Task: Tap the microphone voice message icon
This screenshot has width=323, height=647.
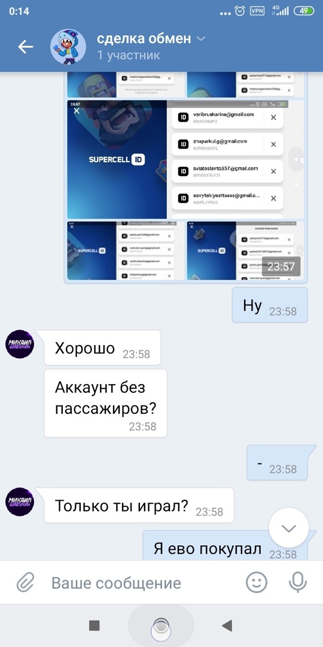Action: [297, 583]
